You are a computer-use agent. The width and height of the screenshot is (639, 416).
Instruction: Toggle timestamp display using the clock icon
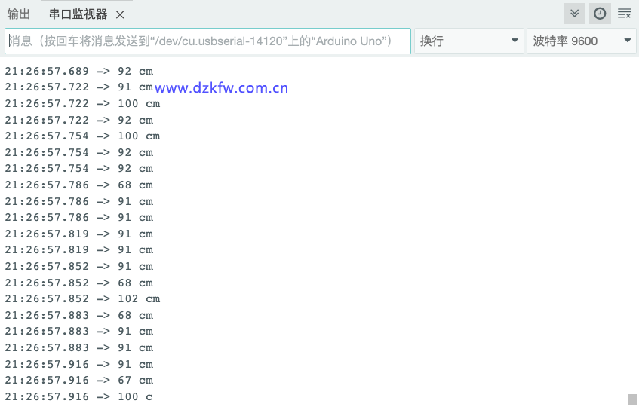click(x=600, y=14)
